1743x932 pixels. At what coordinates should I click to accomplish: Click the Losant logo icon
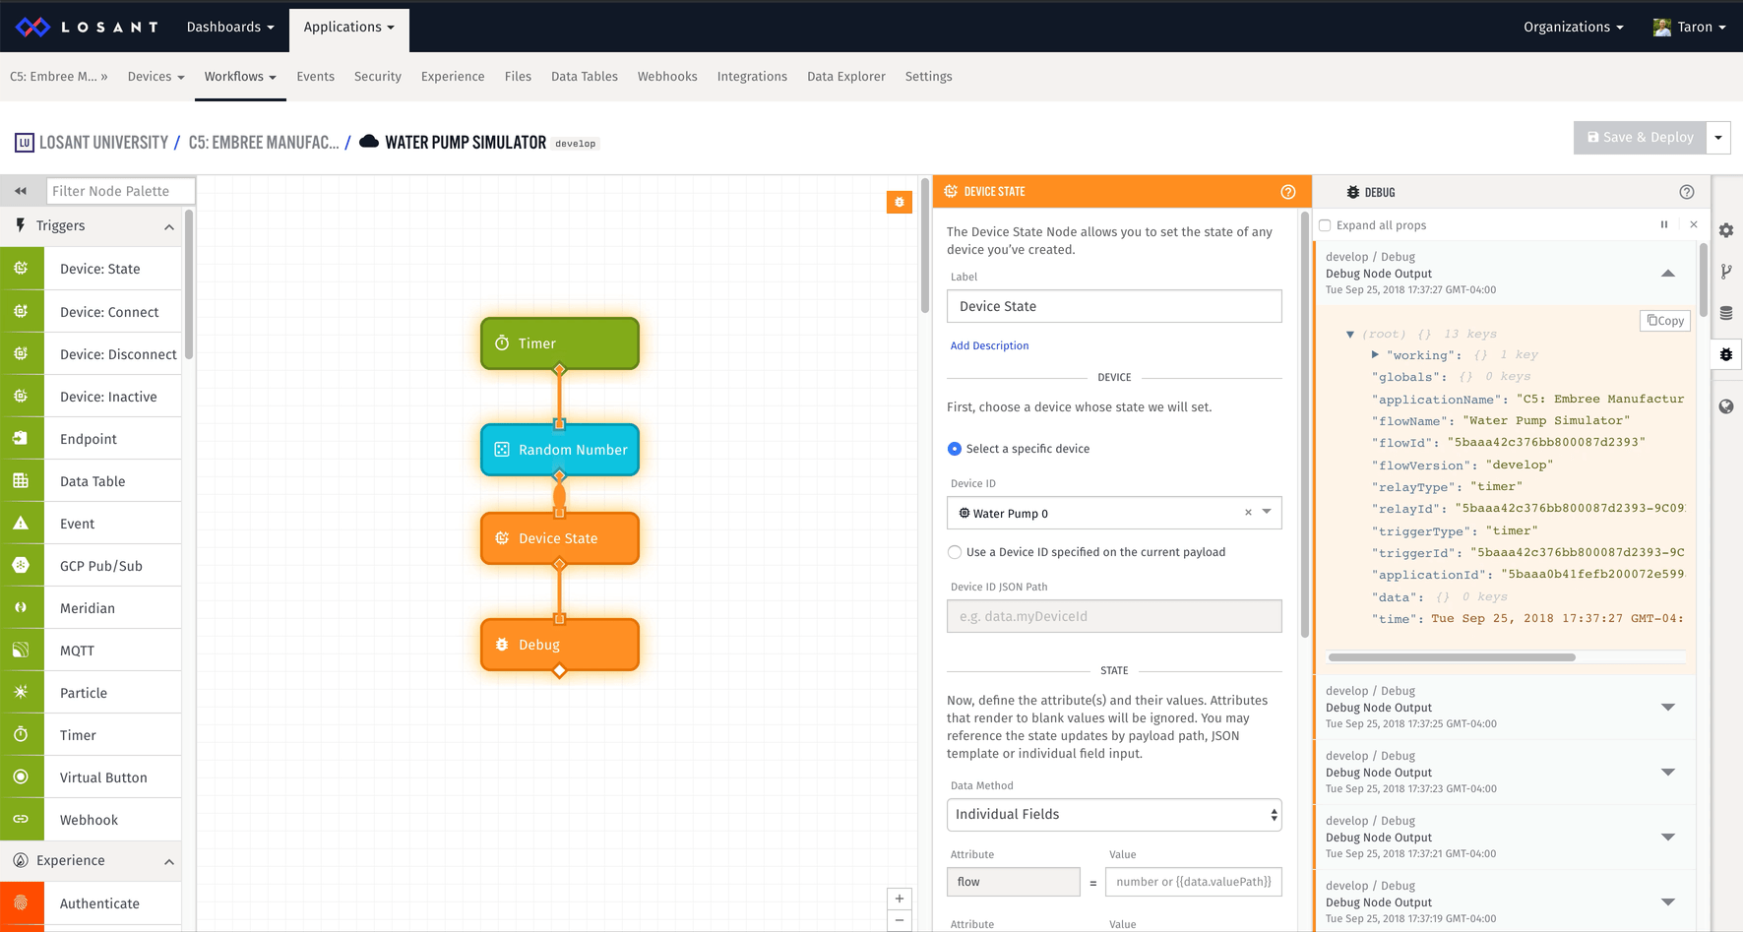click(32, 27)
